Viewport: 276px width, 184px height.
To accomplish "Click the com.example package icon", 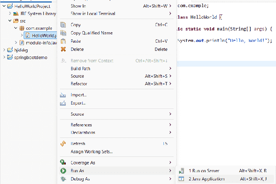I will [x=22, y=28].
